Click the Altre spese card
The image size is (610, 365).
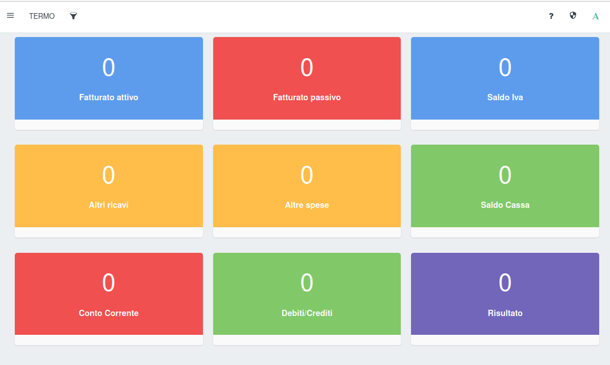[307, 186]
